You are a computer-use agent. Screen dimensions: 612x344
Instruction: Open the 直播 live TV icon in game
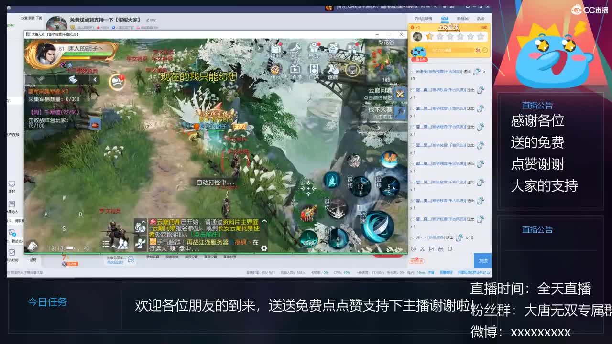295,71
